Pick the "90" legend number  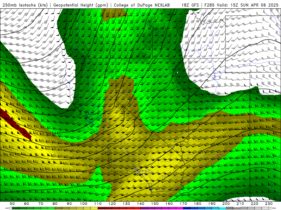point(69,204)
